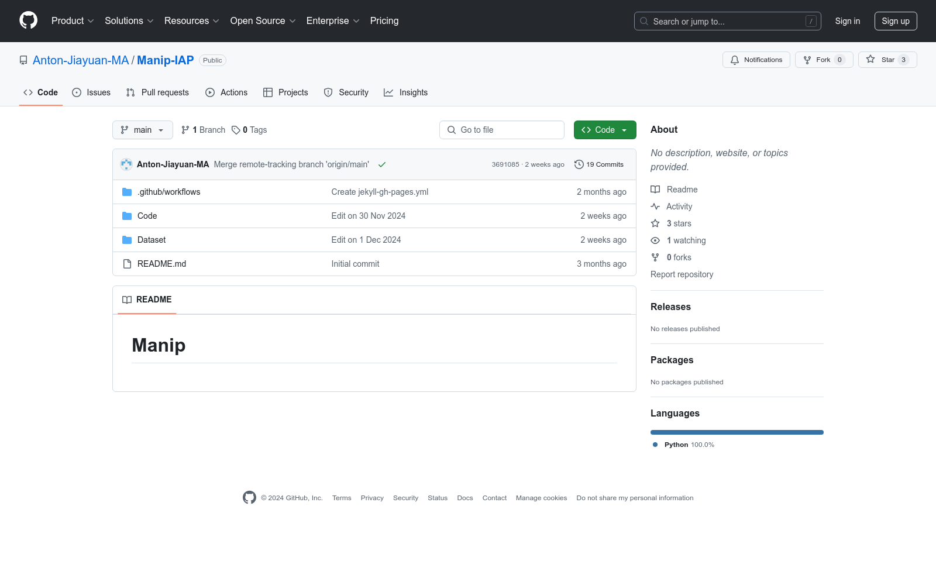Open the Packages section heading link
This screenshot has width=936, height=585.
[x=672, y=360]
